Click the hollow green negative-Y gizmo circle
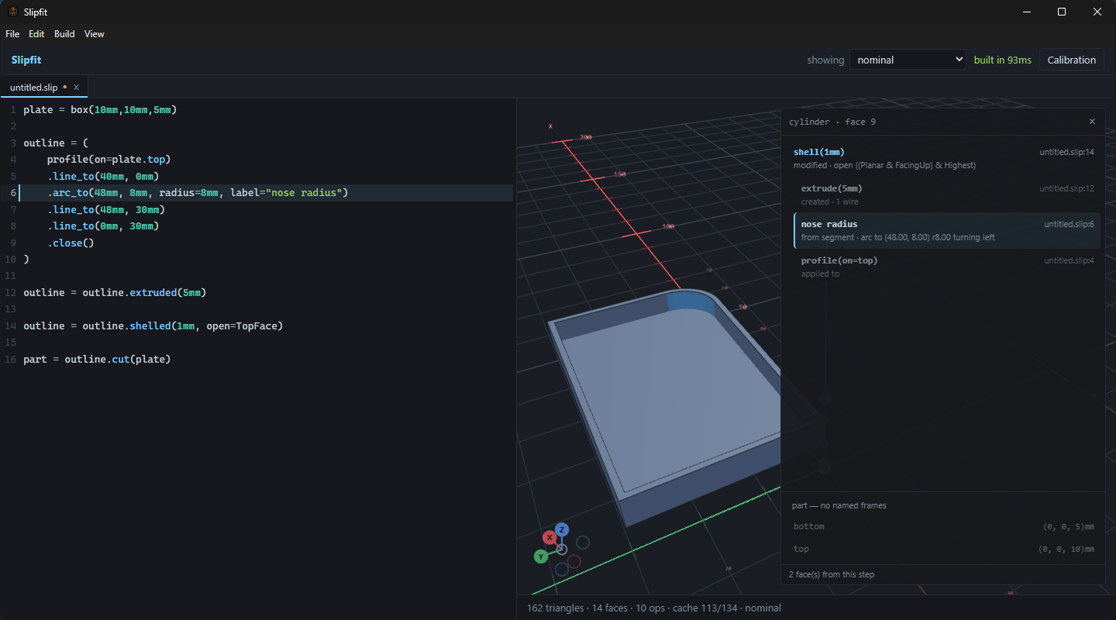1116x620 pixels. tap(583, 542)
